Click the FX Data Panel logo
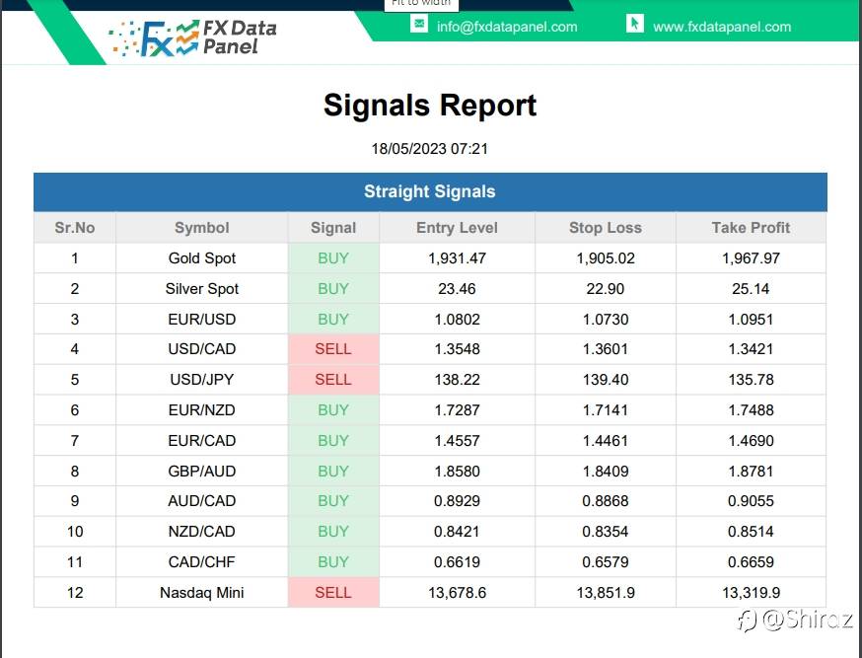Image resolution: width=862 pixels, height=658 pixels. pos(194,36)
